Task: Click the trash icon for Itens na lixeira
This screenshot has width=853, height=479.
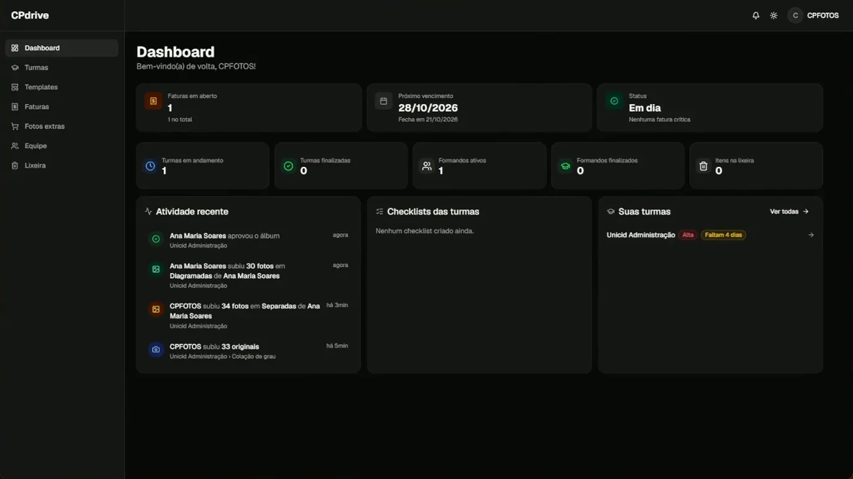Action: point(703,166)
